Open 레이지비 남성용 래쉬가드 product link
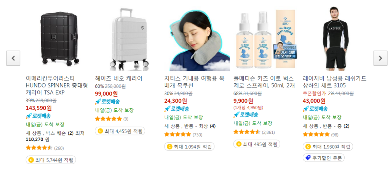This screenshot has width=390, height=173. (334, 82)
